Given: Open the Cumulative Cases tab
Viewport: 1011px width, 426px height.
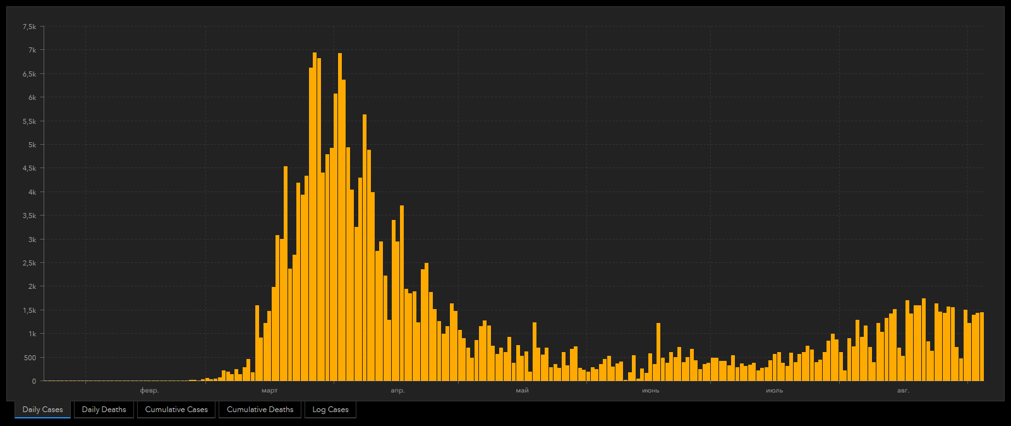Looking at the screenshot, I should coord(176,410).
